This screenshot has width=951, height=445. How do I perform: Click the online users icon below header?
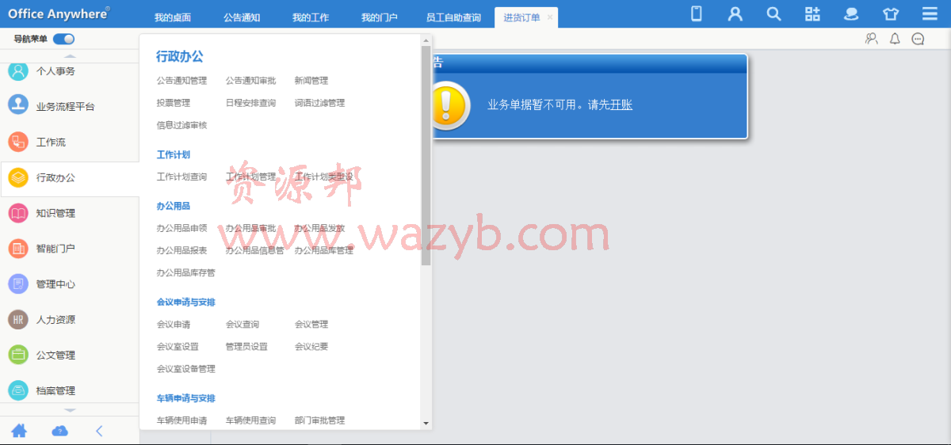(872, 39)
